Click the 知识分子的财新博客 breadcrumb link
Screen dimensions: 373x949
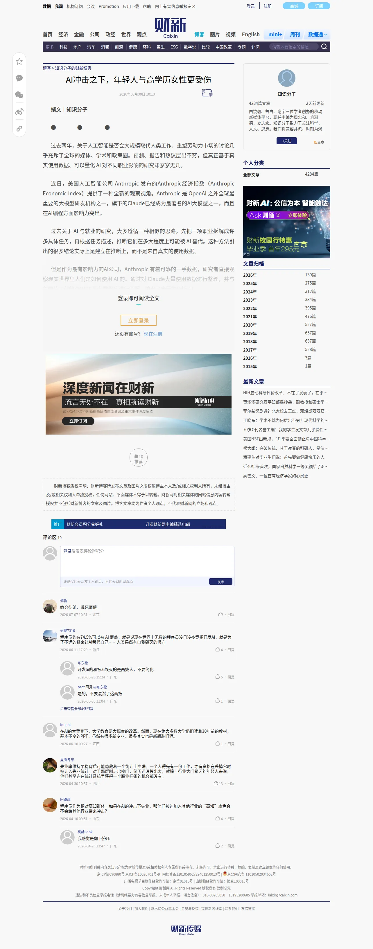coord(73,68)
